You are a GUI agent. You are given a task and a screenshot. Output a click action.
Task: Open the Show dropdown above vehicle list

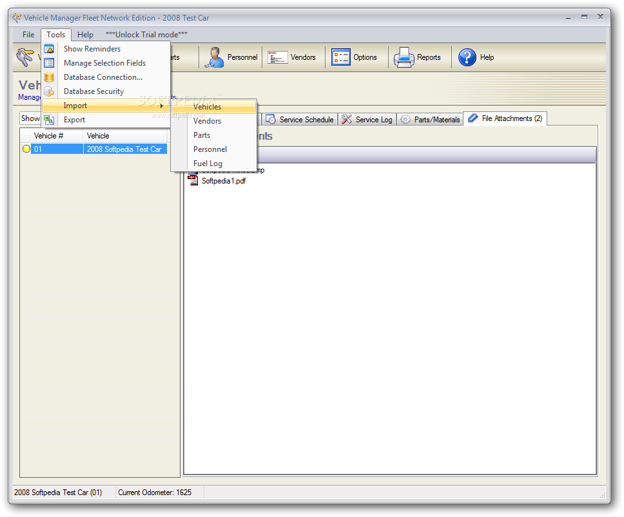pyautogui.click(x=30, y=118)
